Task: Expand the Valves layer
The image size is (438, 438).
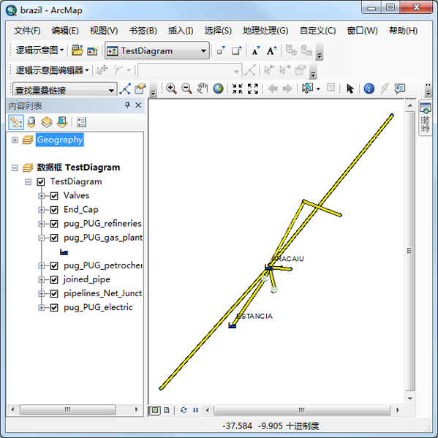Action: [x=42, y=196]
